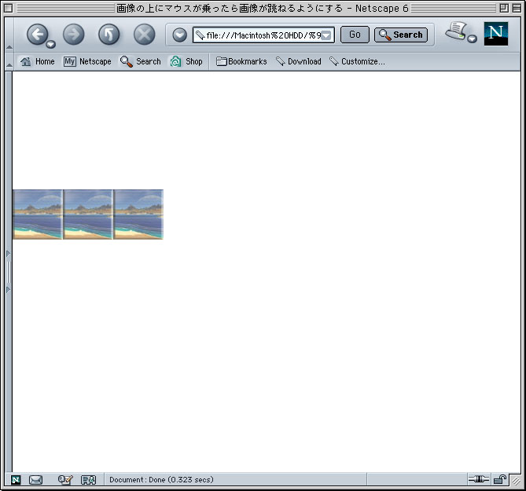526x491 pixels.
Task: Click the window zoom box in title bar
Action: [x=504, y=8]
